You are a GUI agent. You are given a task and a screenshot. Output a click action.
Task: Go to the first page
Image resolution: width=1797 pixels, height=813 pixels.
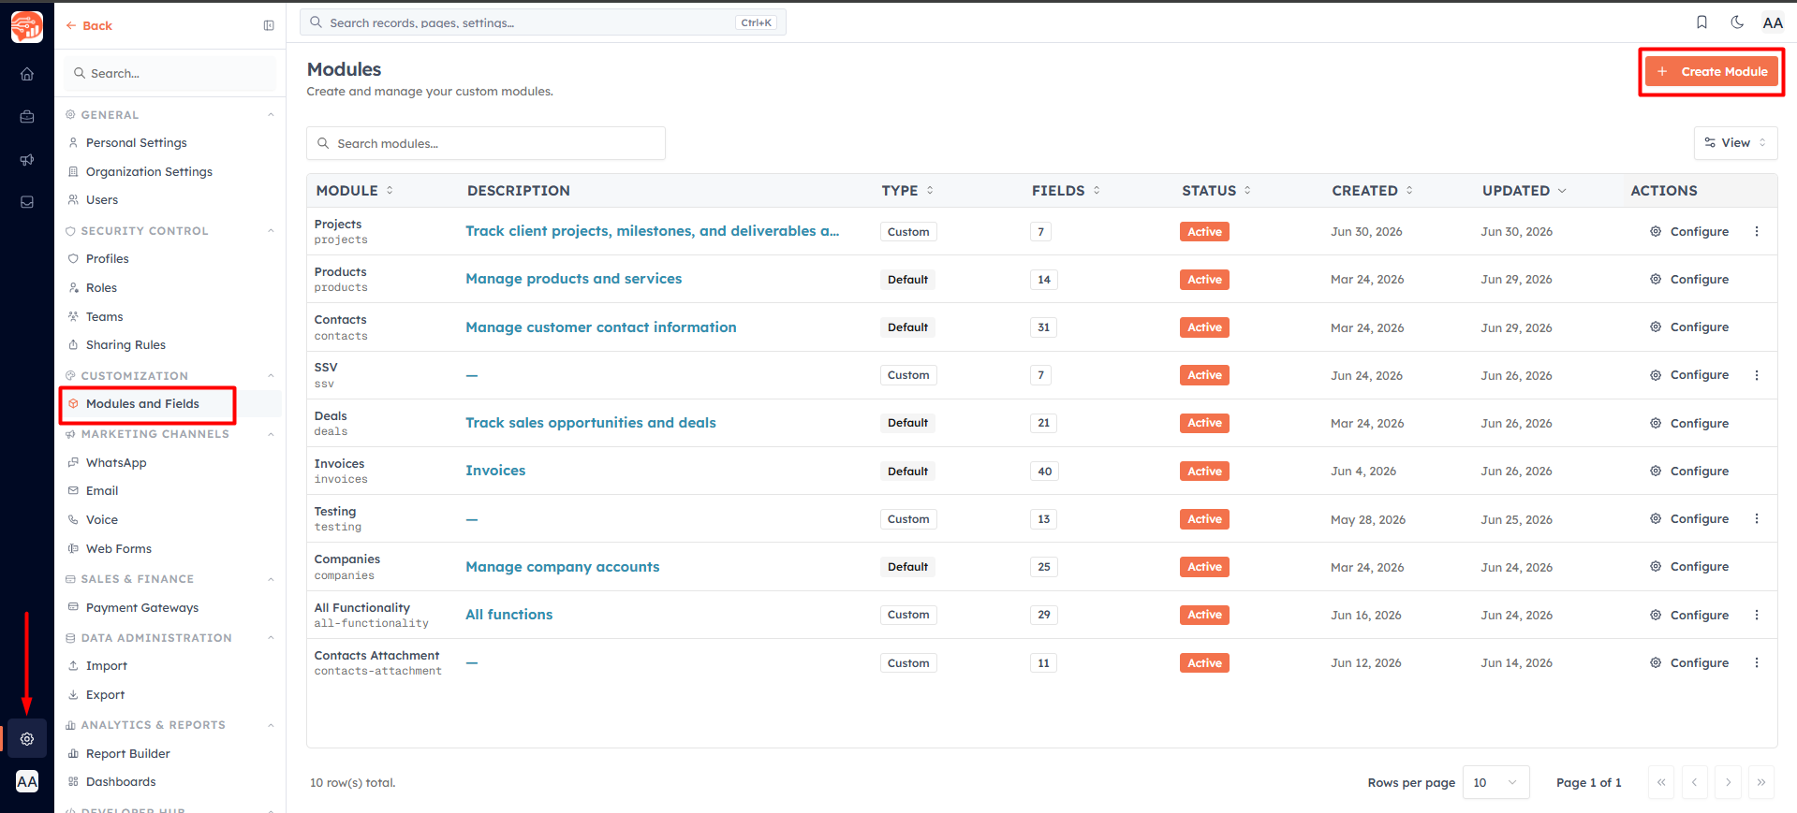[x=1661, y=782]
